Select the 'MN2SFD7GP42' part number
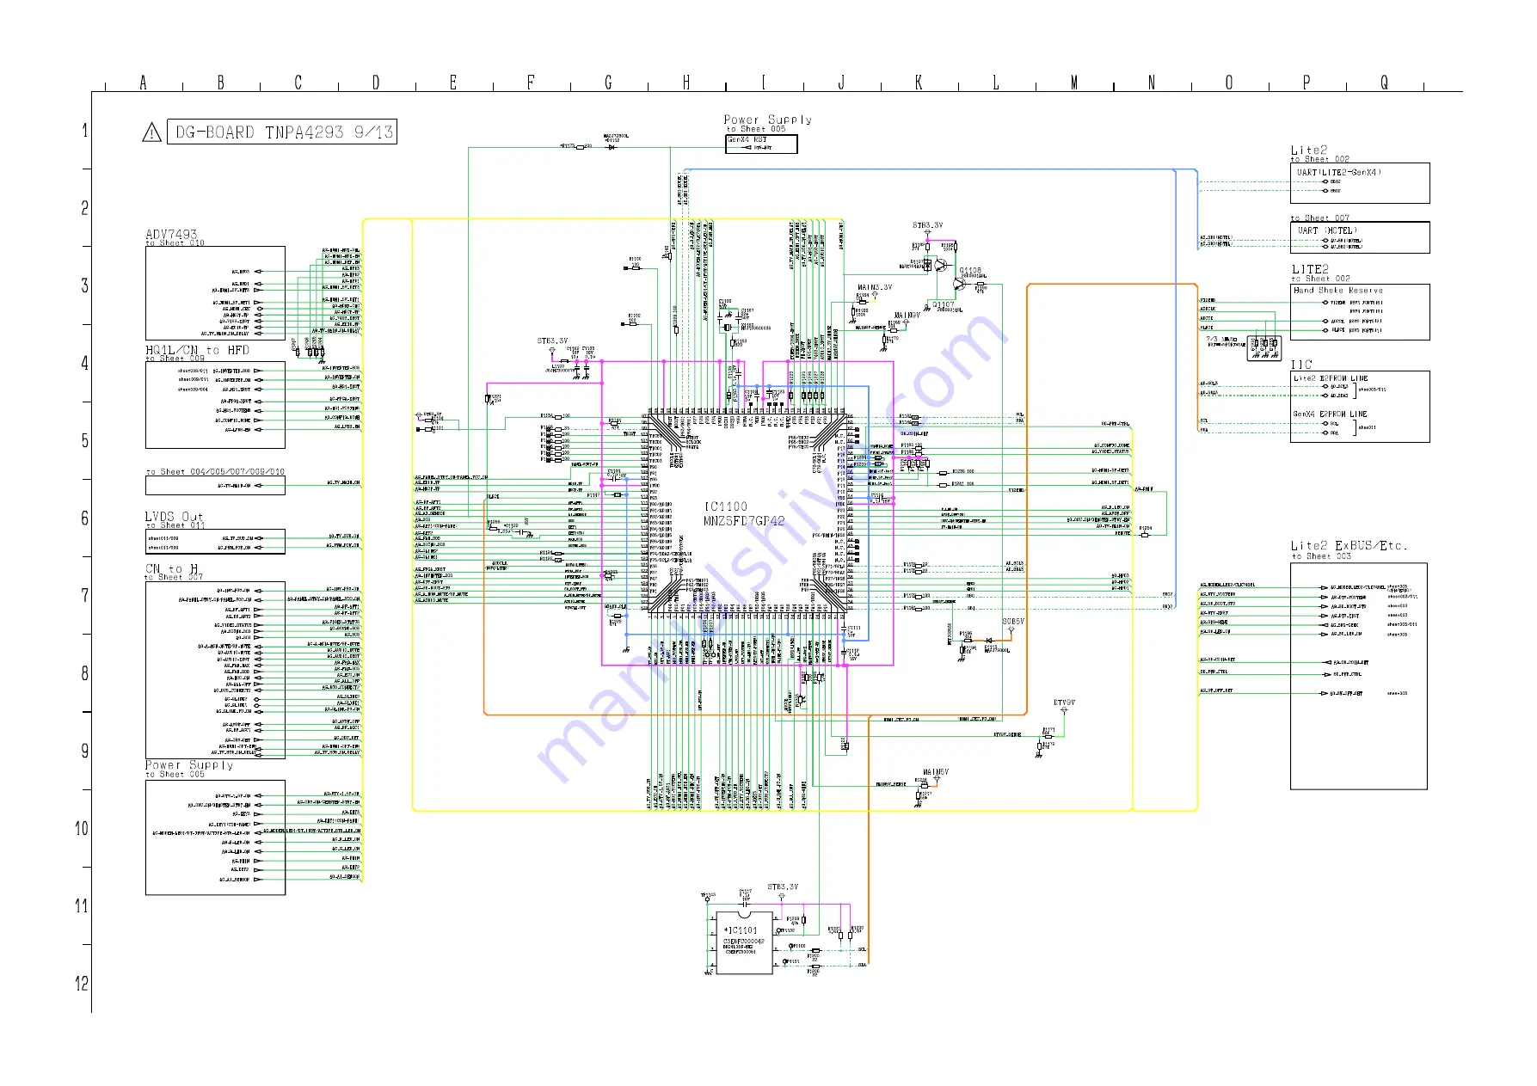Image resolution: width=1537 pixels, height=1086 pixels. tap(744, 520)
